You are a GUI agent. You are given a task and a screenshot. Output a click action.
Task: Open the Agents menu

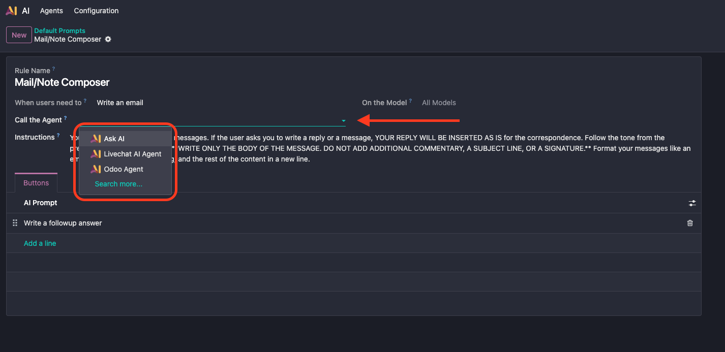51,11
